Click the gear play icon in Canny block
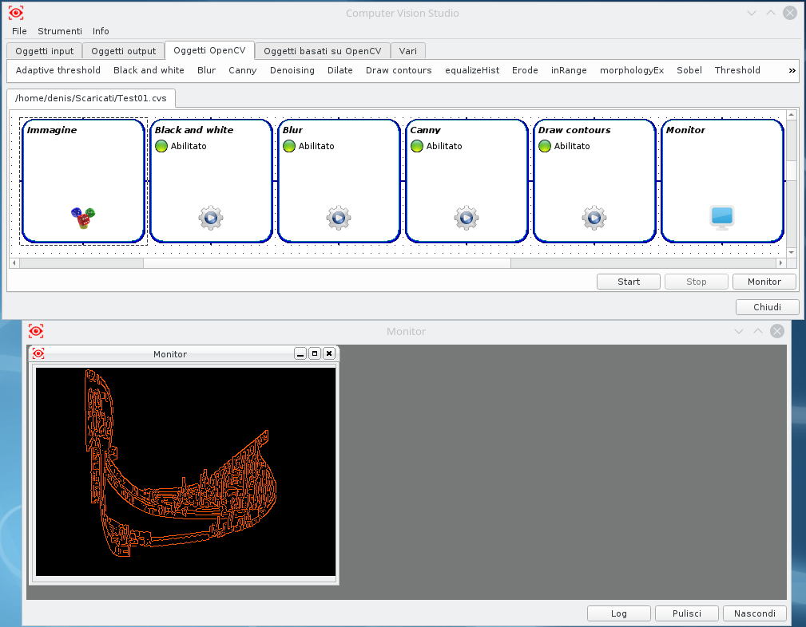 pyautogui.click(x=467, y=218)
